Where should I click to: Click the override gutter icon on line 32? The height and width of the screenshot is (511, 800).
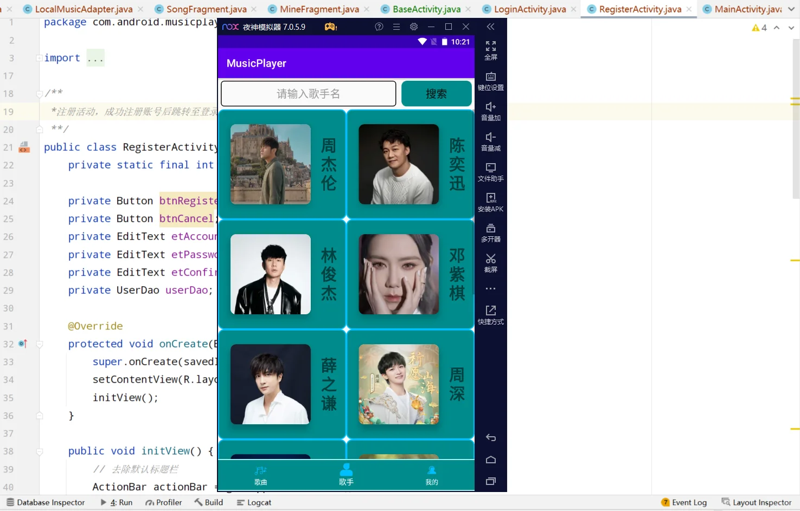[23, 344]
